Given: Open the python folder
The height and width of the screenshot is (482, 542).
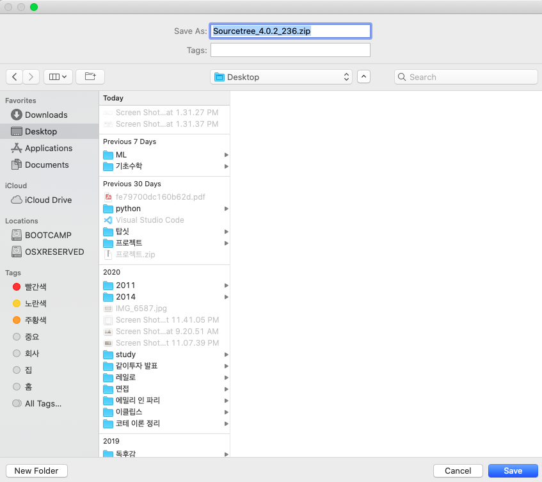Looking at the screenshot, I should point(166,209).
